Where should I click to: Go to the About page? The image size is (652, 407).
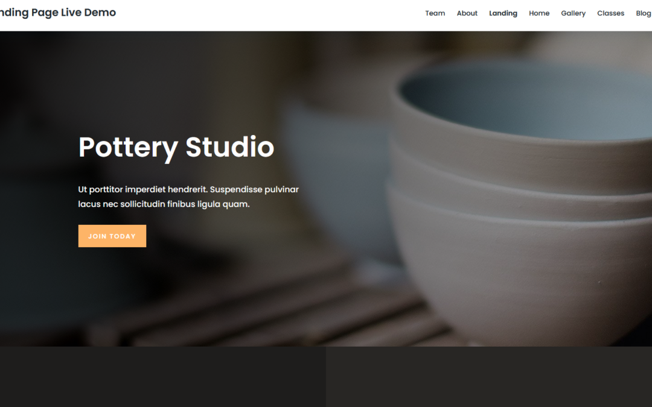[x=467, y=13]
